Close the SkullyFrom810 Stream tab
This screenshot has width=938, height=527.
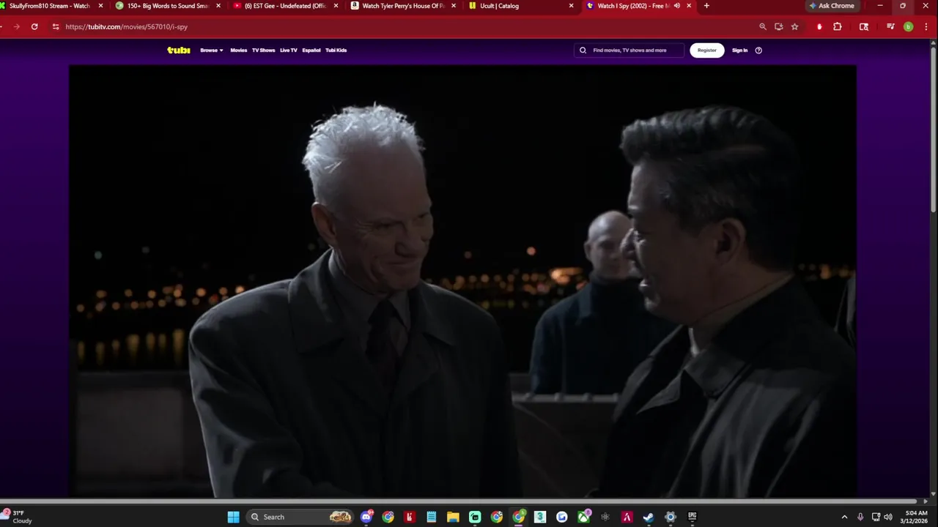[100, 6]
